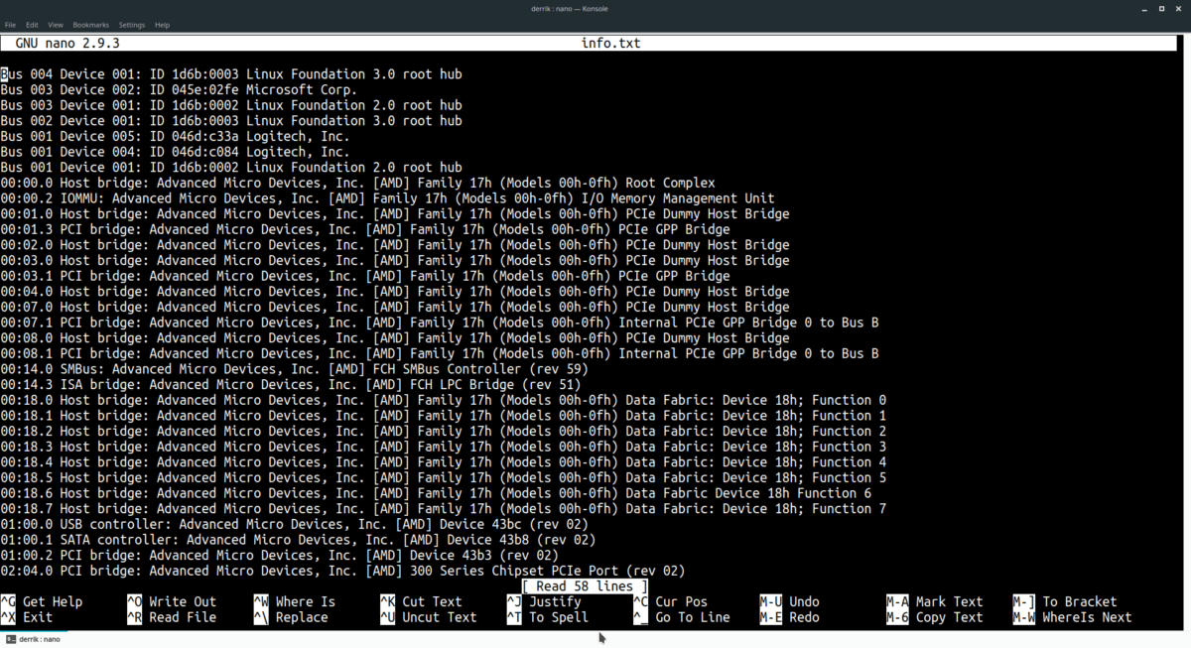Click the 00:07.1 Internal PCIe GPP Bridge line

[x=440, y=323]
